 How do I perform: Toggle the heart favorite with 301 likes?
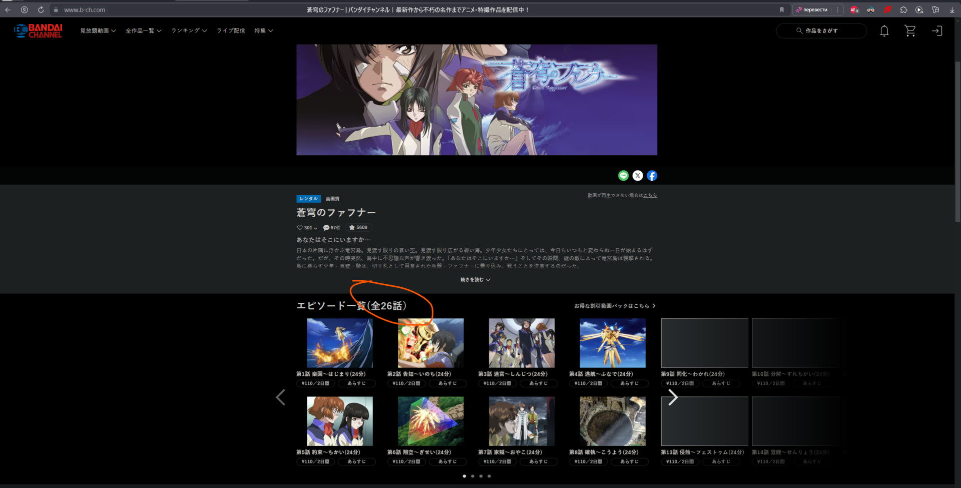(x=300, y=228)
